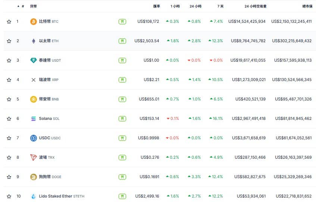Sort by the 7 天 column header
This screenshot has height=202, width=316.
[220, 6]
